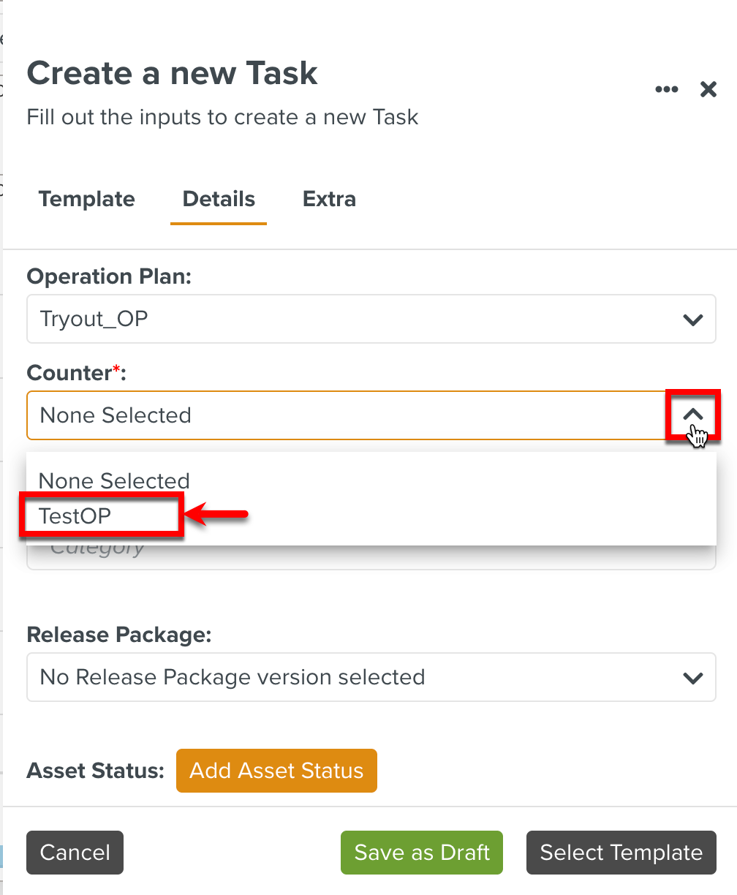Click the Save as Draft button
The width and height of the screenshot is (737, 895).
click(422, 853)
